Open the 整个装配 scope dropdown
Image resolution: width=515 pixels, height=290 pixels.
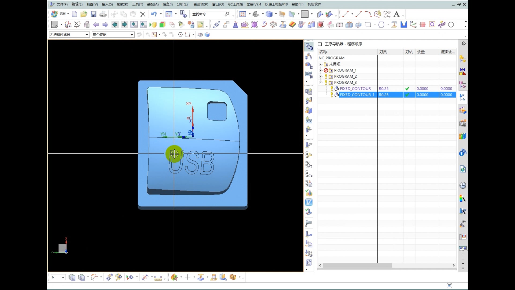point(131,35)
